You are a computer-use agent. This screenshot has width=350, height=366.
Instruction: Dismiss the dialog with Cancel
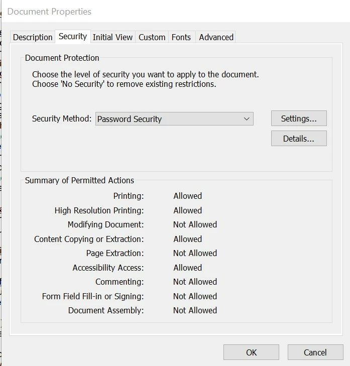315,352
